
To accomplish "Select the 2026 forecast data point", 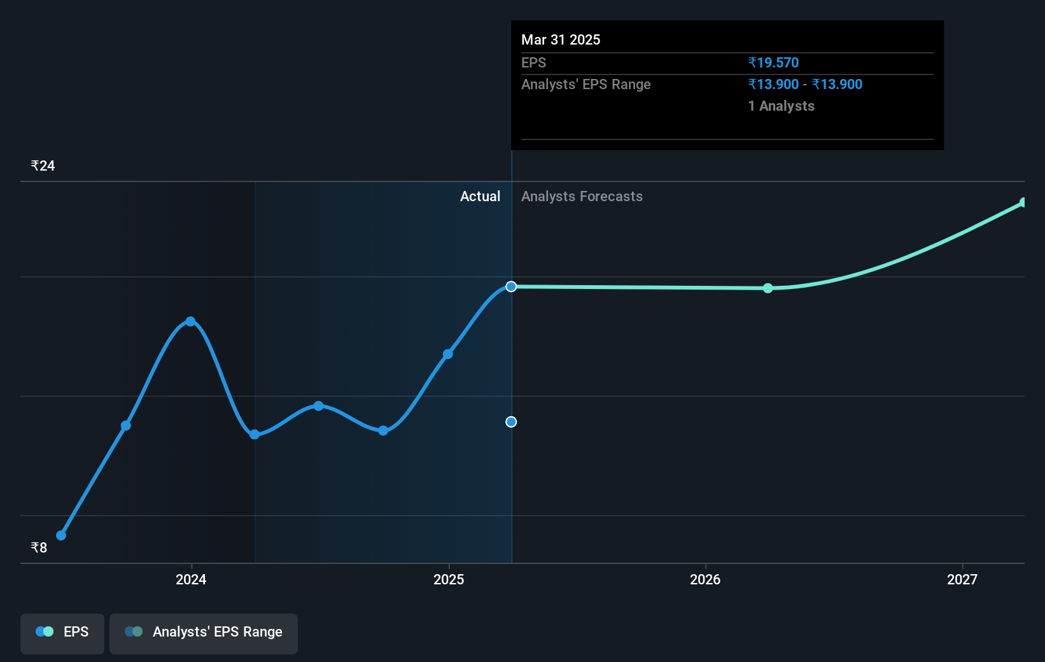I will 768,288.
